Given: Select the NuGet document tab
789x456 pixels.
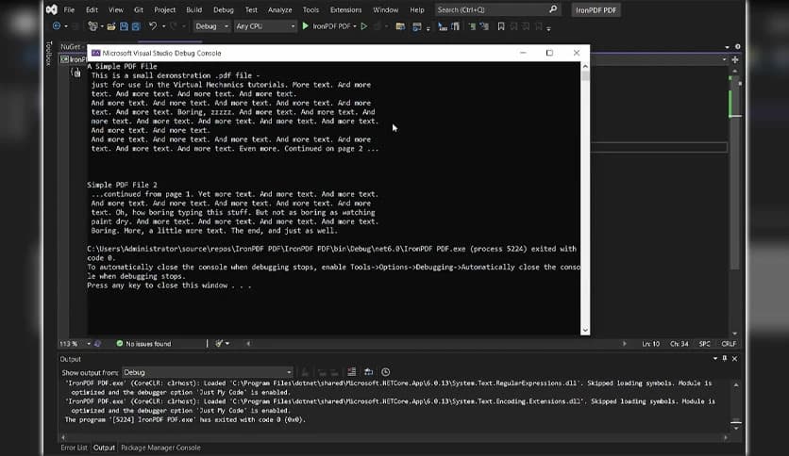Looking at the screenshot, I should pyautogui.click(x=72, y=47).
